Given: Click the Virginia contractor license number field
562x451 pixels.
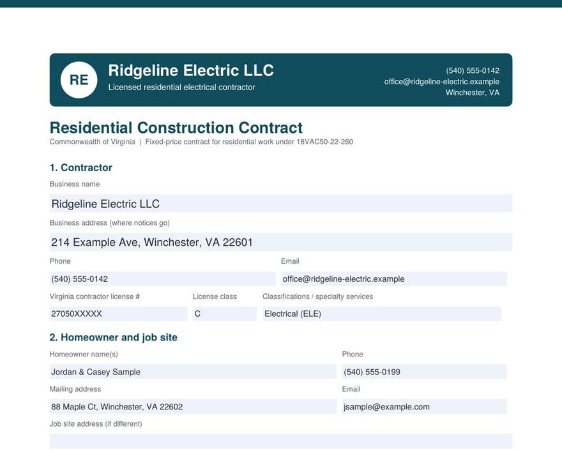Looking at the screenshot, I should point(118,314).
